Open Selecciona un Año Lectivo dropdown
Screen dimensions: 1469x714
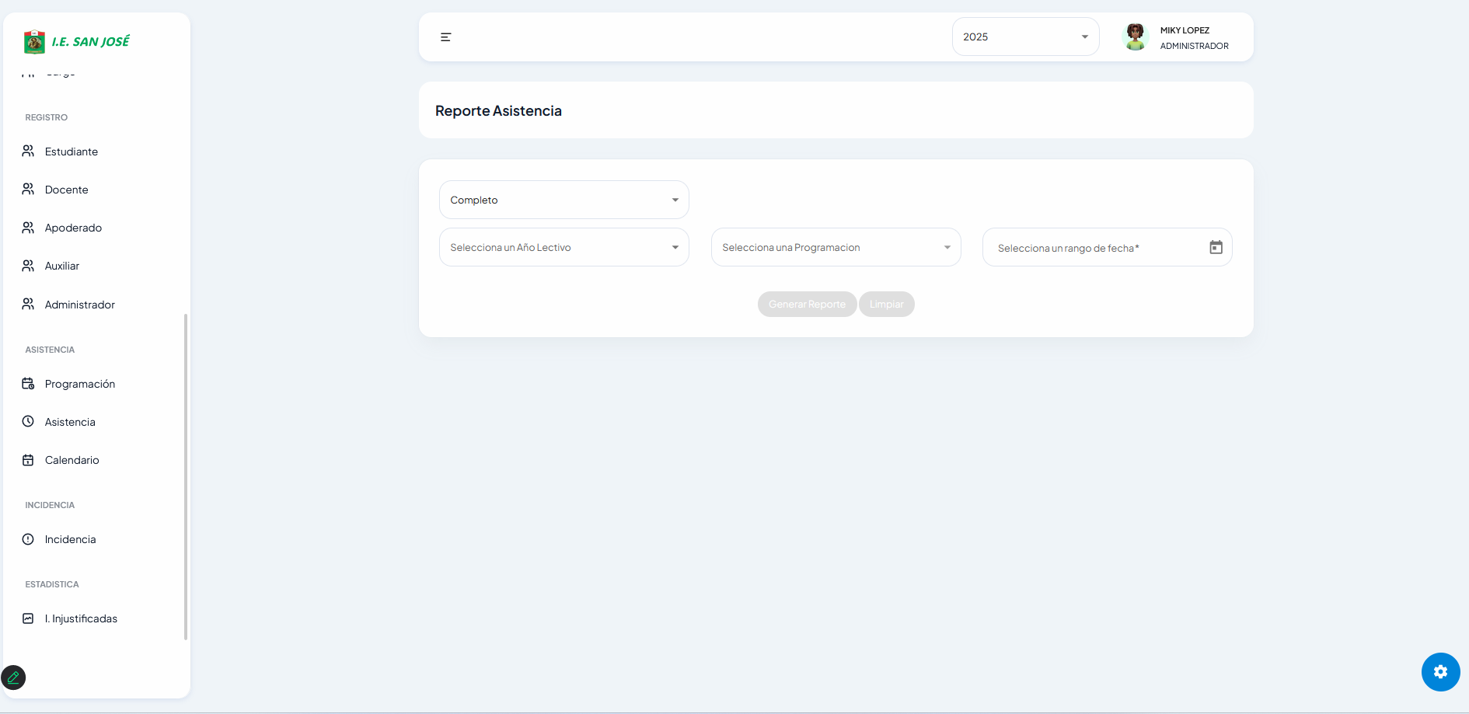[x=564, y=248]
